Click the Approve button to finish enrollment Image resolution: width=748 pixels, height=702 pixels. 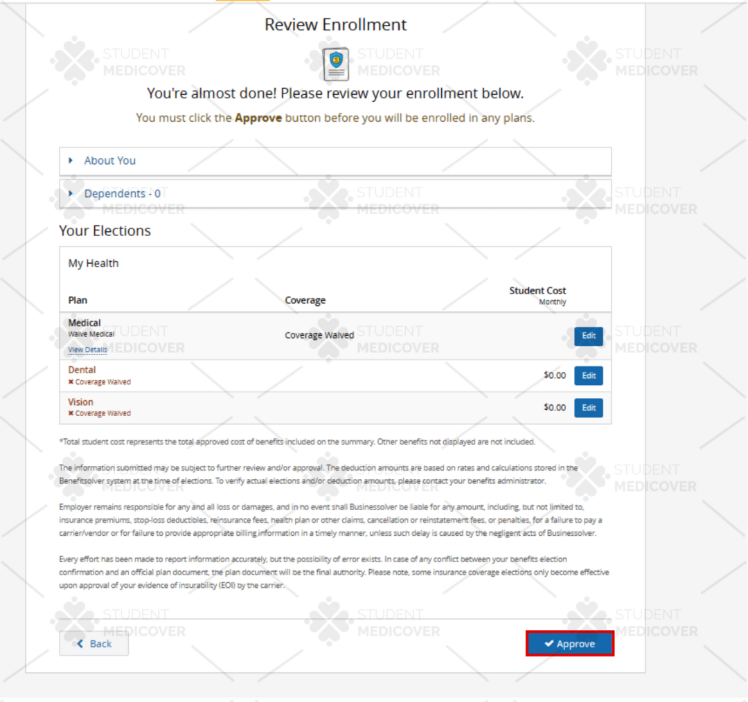coord(569,643)
